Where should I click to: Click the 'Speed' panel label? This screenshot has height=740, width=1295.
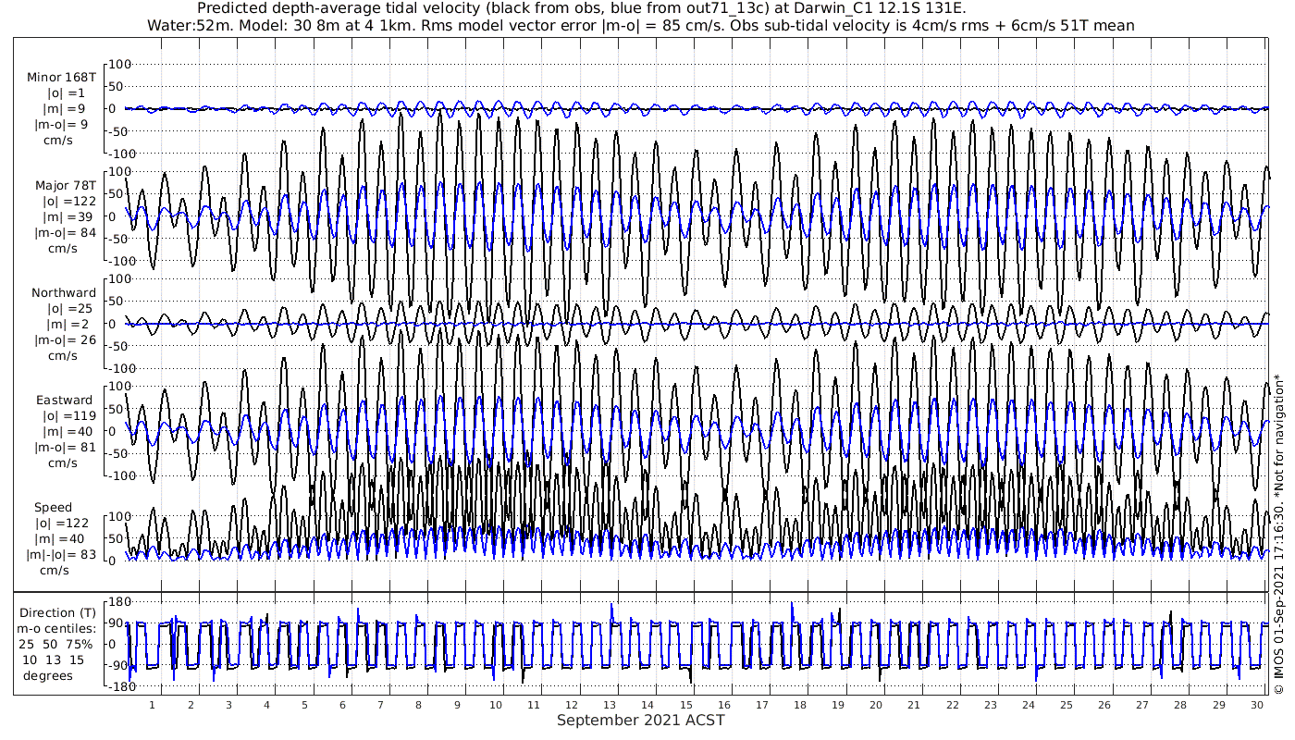(53, 508)
